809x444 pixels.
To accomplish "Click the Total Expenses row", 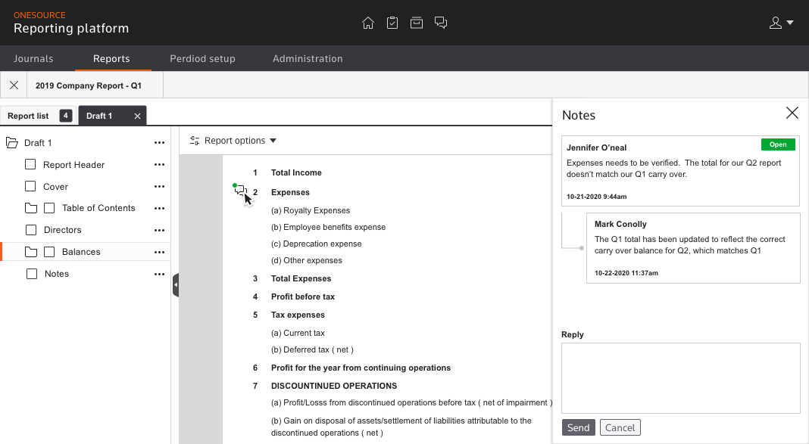I will tap(301, 278).
